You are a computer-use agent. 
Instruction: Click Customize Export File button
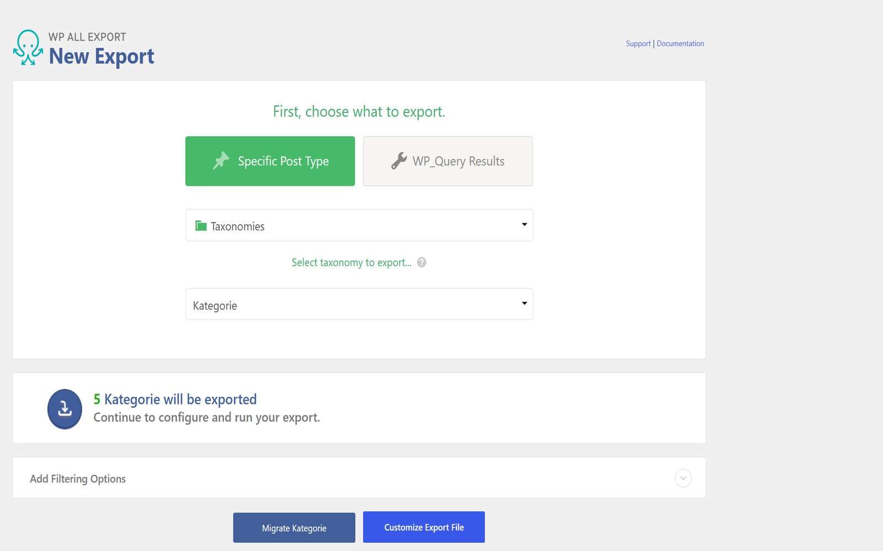pyautogui.click(x=424, y=527)
